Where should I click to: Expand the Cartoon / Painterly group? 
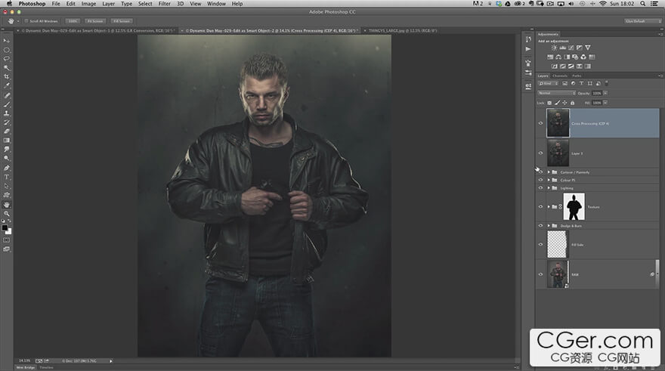click(x=549, y=172)
